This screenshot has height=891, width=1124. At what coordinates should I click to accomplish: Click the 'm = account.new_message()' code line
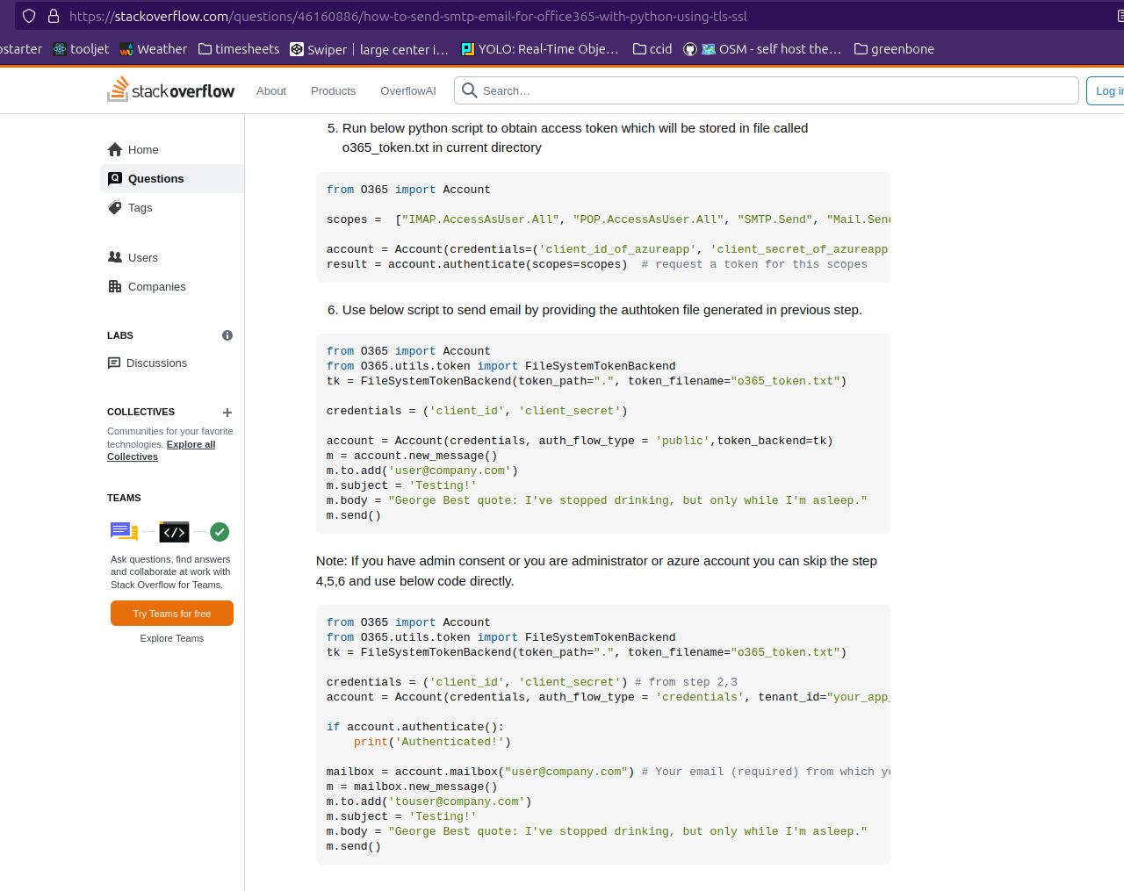point(412,456)
